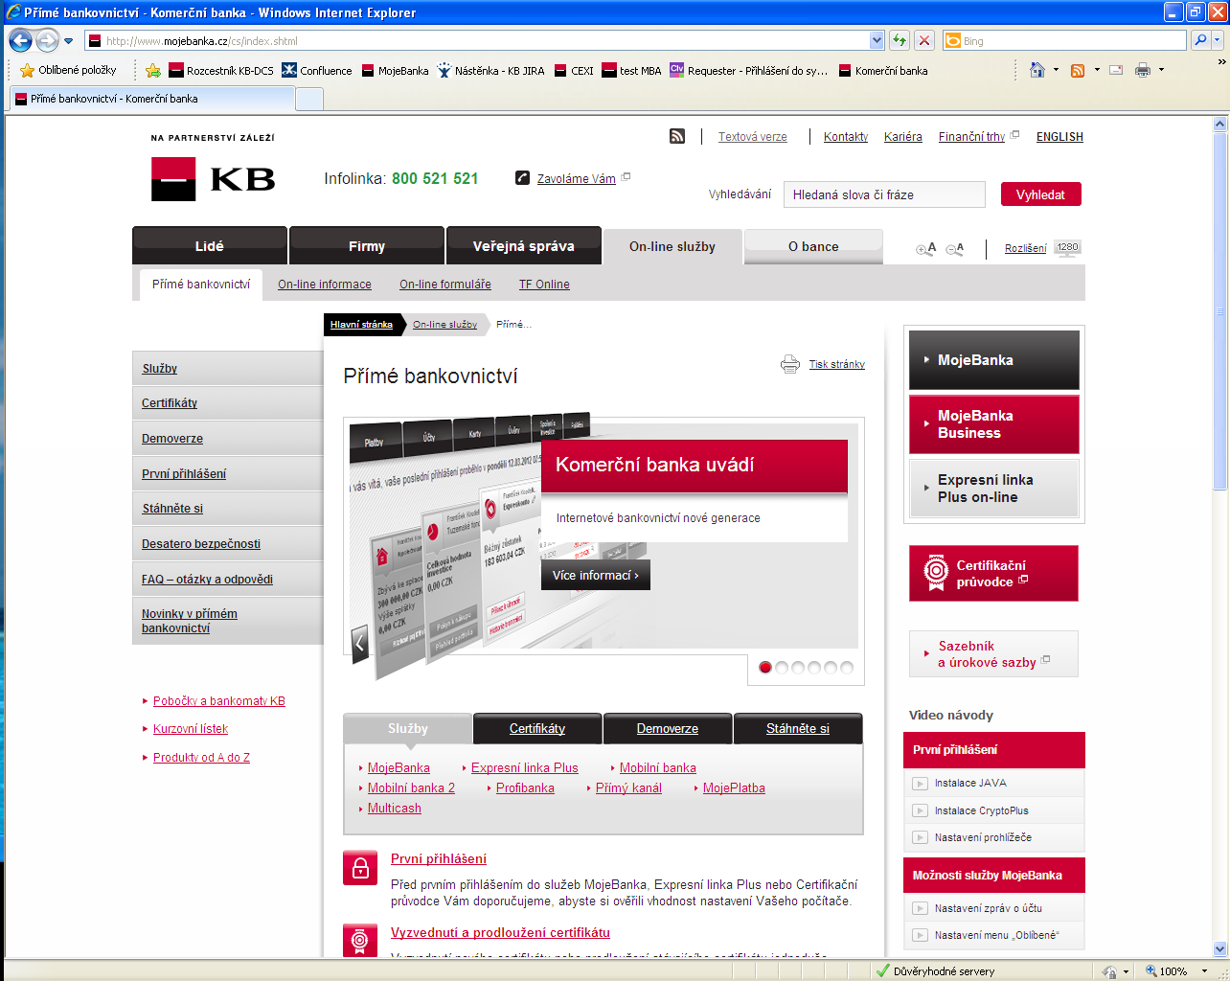Screen dimensions: 1230x981
Task: Open the Komerční banka favorites bar bookmark
Action: [883, 70]
